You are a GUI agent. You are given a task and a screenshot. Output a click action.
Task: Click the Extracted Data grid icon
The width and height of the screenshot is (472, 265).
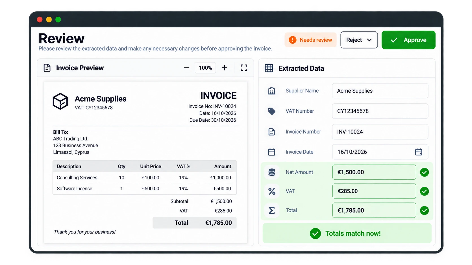click(269, 68)
